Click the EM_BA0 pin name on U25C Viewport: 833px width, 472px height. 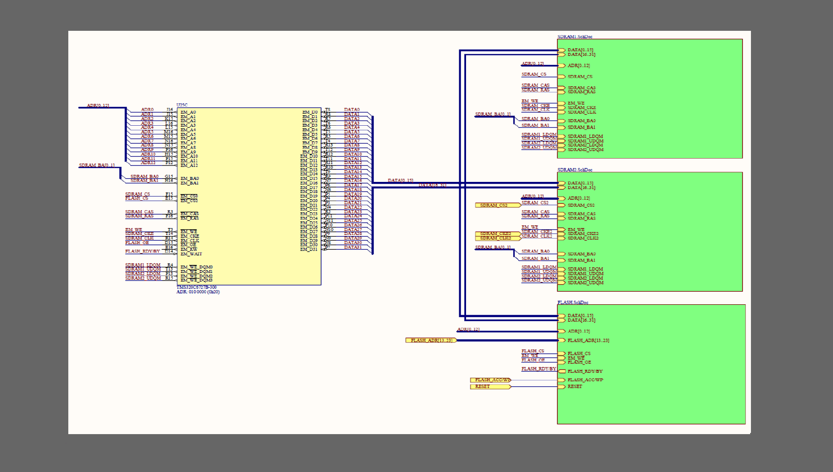point(190,179)
